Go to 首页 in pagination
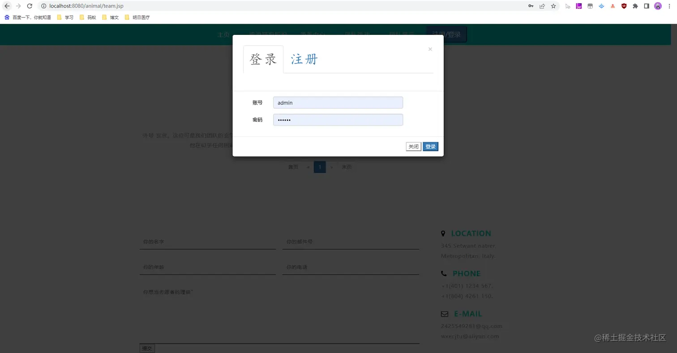 click(293, 167)
